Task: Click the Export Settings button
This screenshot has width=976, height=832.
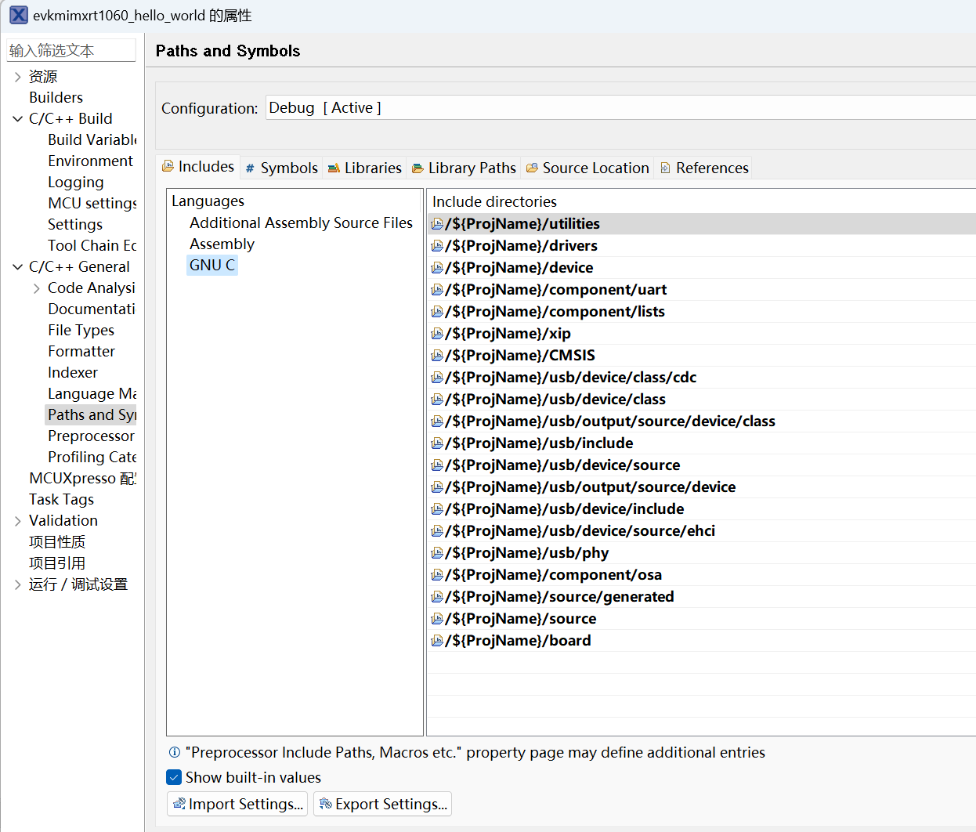Action: (x=382, y=804)
